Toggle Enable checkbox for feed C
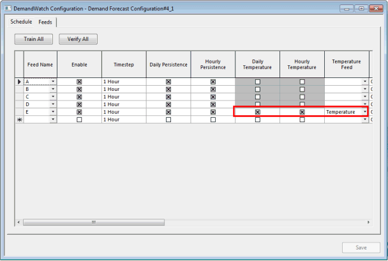This screenshot has width=388, height=261. (x=79, y=97)
